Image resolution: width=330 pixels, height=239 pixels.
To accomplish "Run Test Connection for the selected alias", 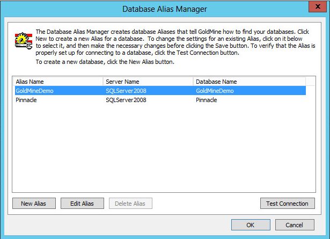I will pos(287,204).
